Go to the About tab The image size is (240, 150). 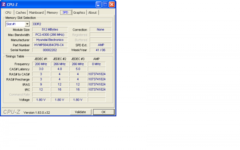[93, 13]
